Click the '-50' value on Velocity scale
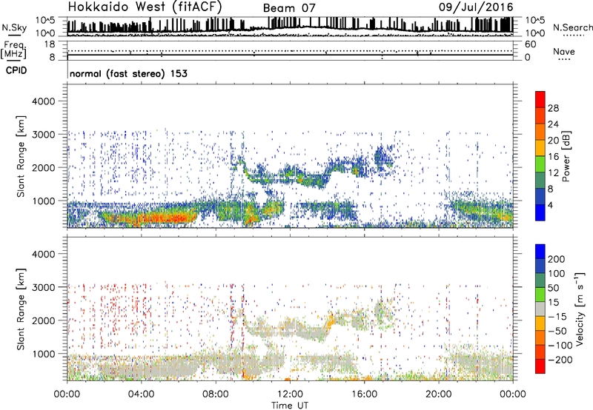593x410 pixels. [558, 331]
